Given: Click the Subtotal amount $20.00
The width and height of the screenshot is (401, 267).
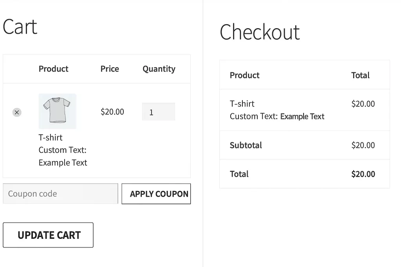Looking at the screenshot, I should click(363, 145).
